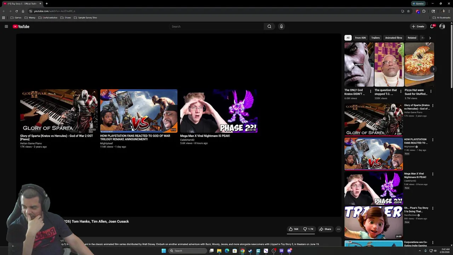Click the YouTube search input field
The image size is (453, 255).
pyautogui.click(x=216, y=27)
